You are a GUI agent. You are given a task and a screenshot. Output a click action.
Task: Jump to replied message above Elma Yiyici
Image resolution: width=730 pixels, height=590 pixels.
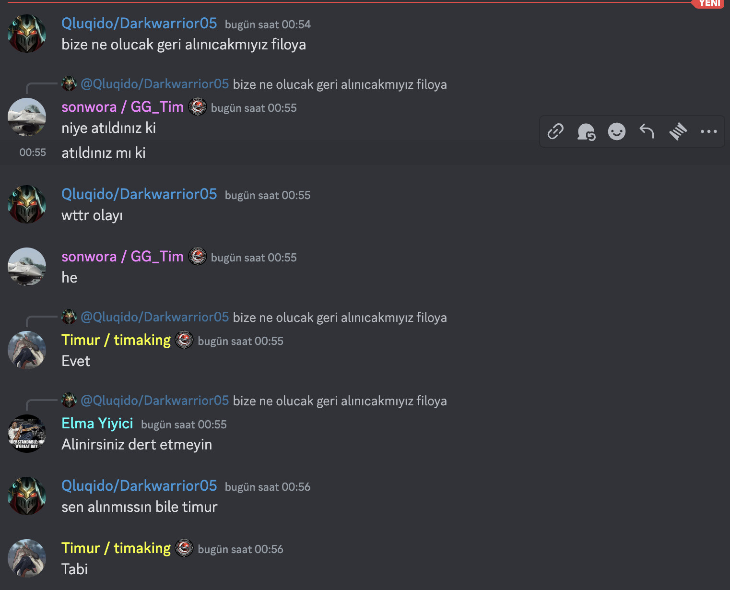tap(340, 401)
